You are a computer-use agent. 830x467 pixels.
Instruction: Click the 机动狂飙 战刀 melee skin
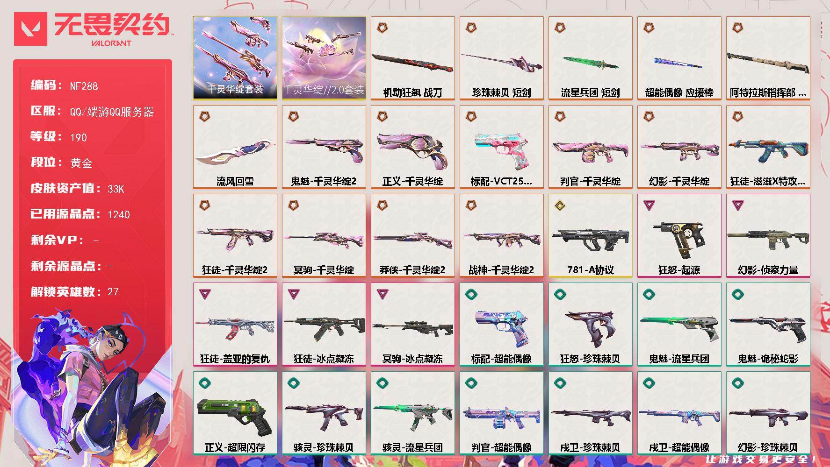click(x=412, y=58)
